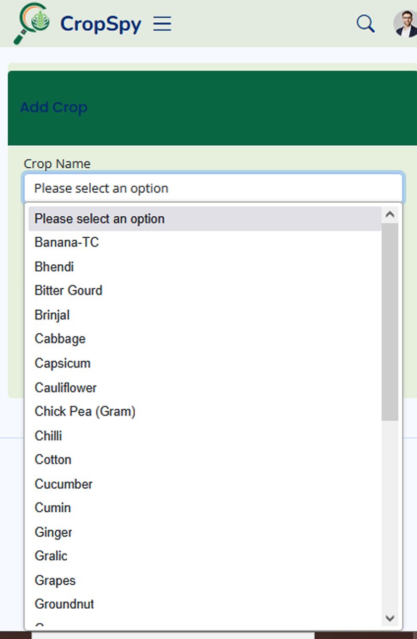Click the scroll up arrow in list
417x639 pixels.
390,215
